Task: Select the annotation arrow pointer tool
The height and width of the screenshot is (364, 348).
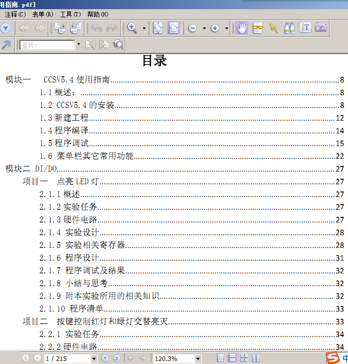Action: point(274,29)
